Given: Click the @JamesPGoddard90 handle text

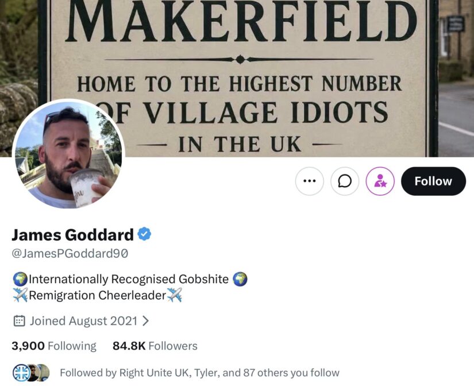Looking at the screenshot, I should click(70, 253).
